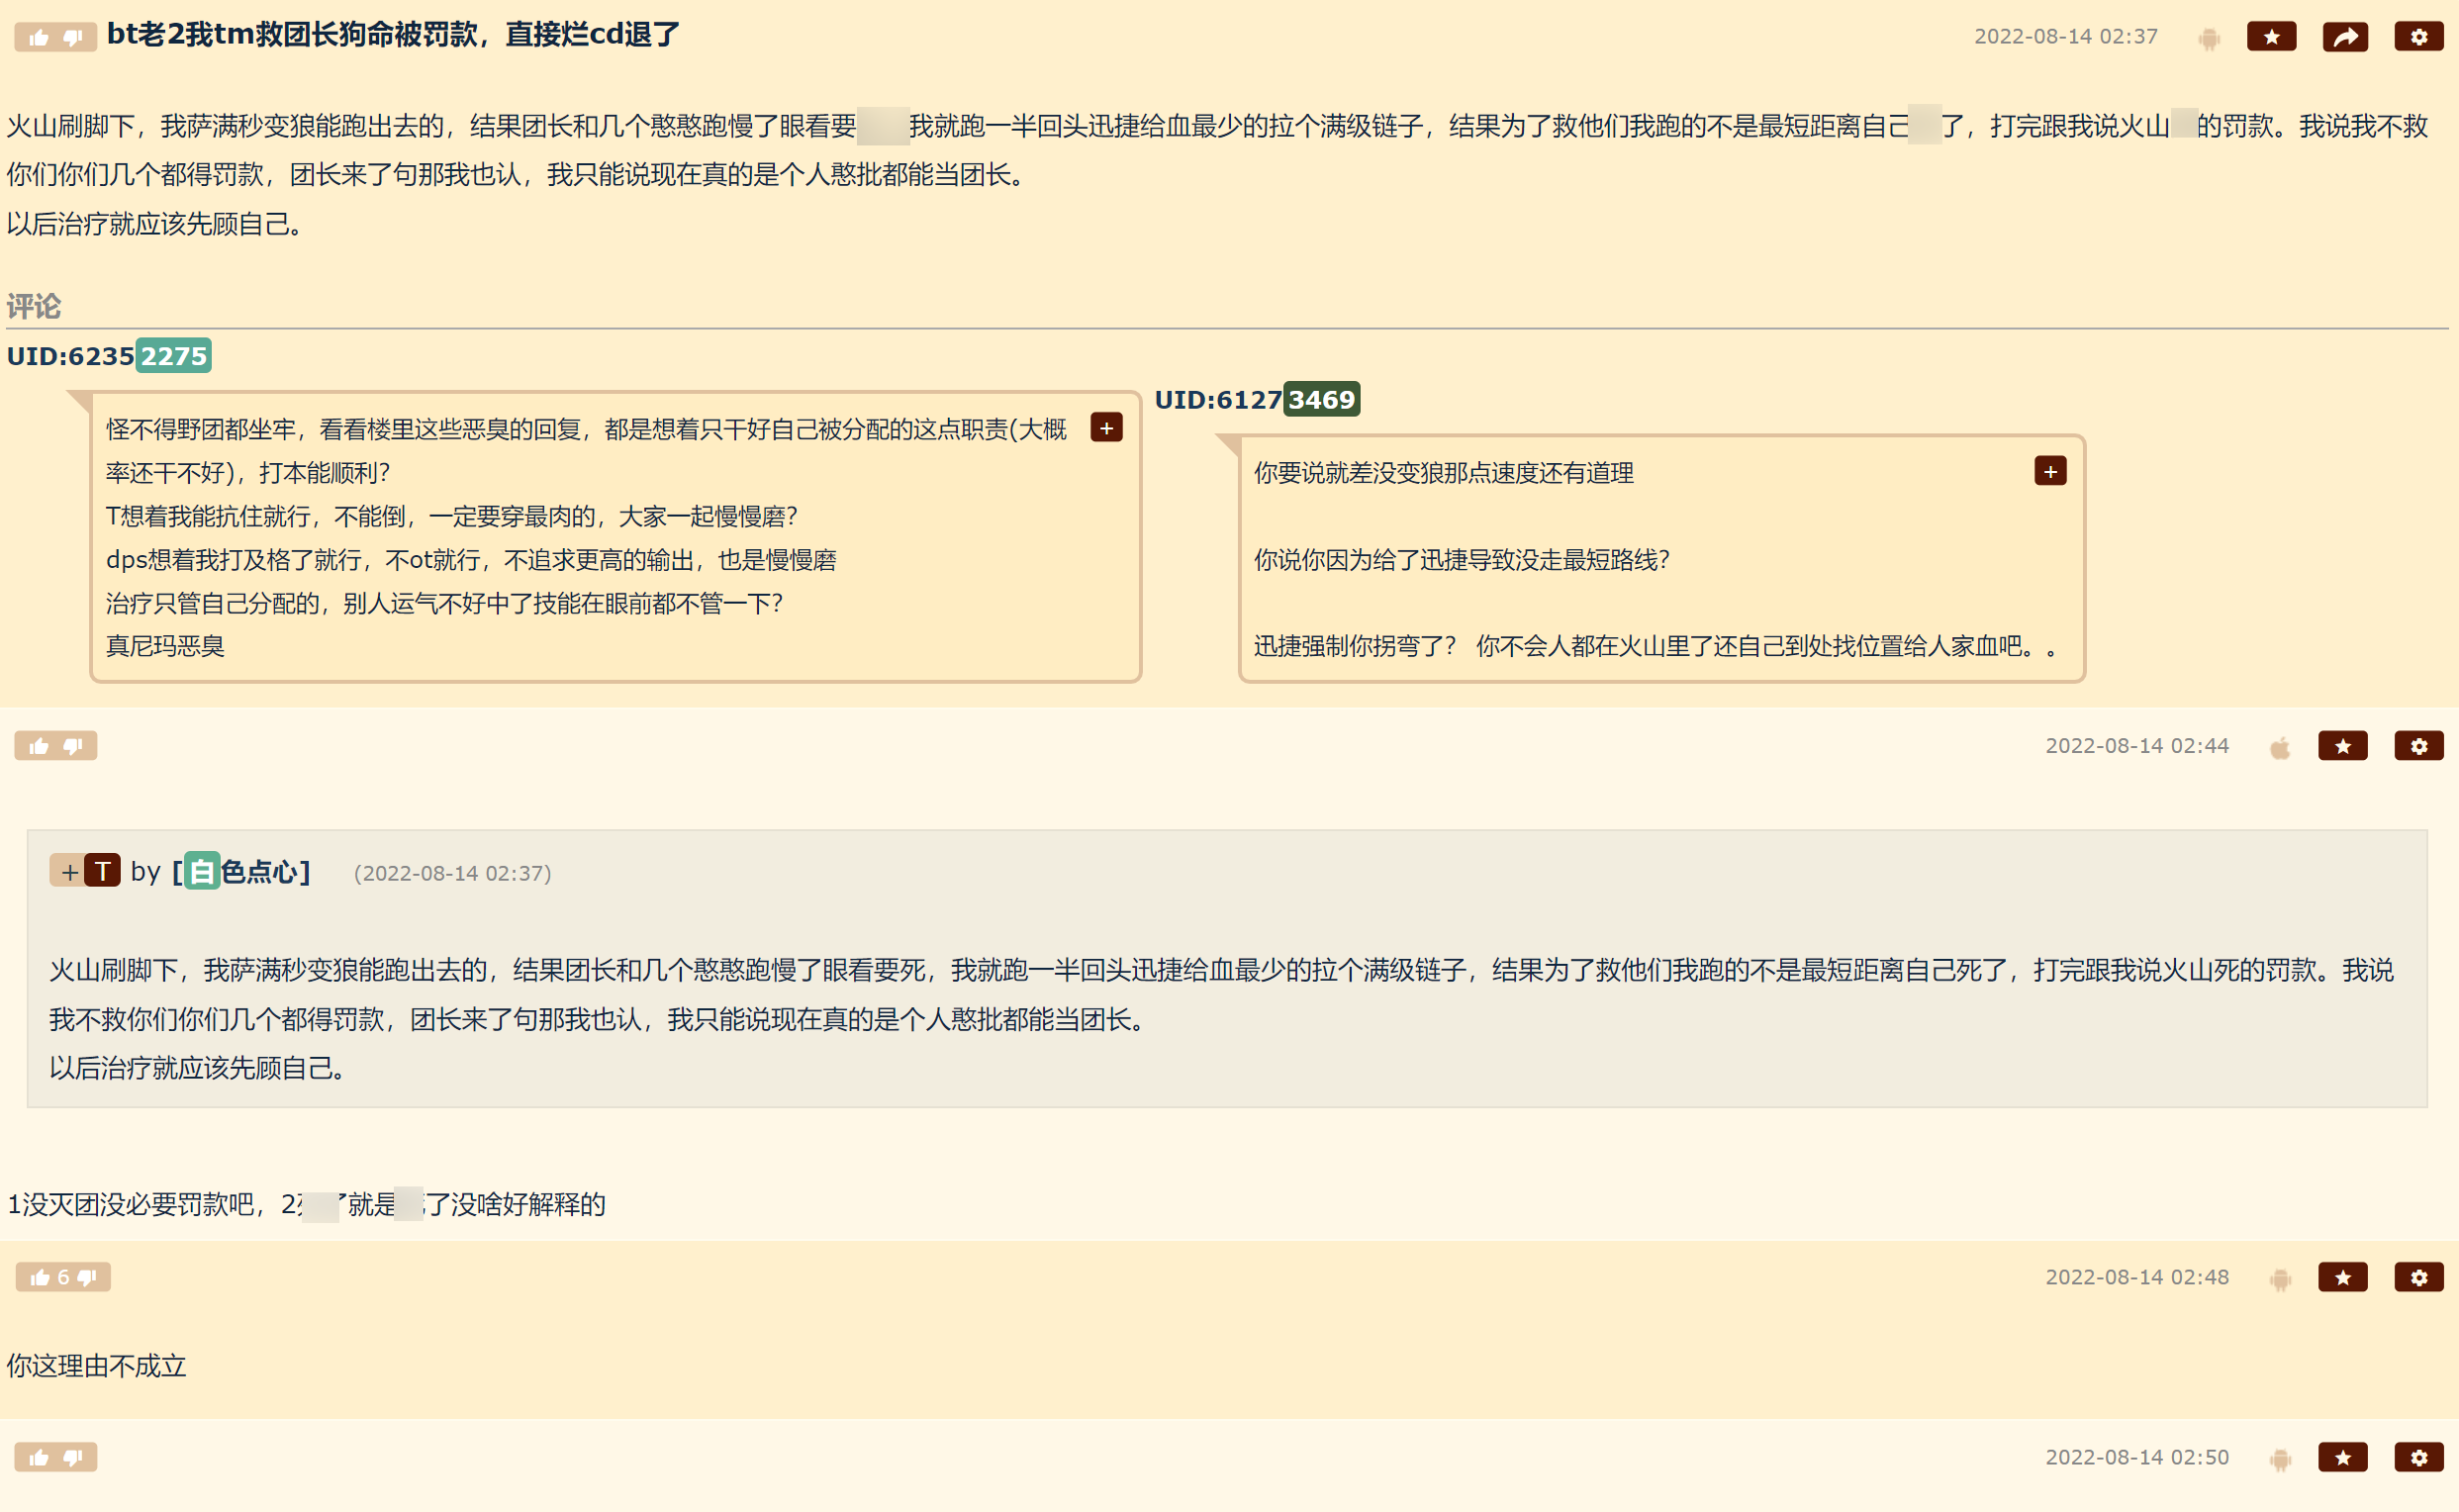Click the share arrow icon on the 02:37 post

click(2345, 37)
